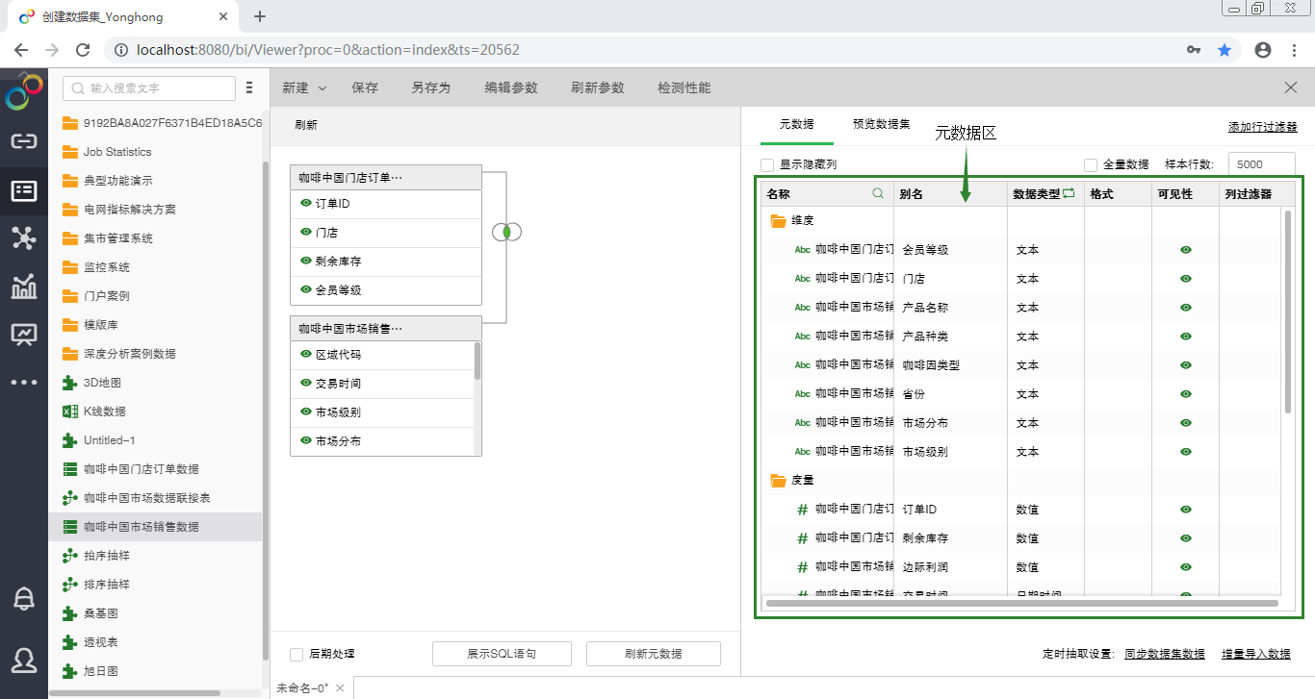Click the search icon in 名称 column header
1315x699 pixels.
[x=877, y=193]
